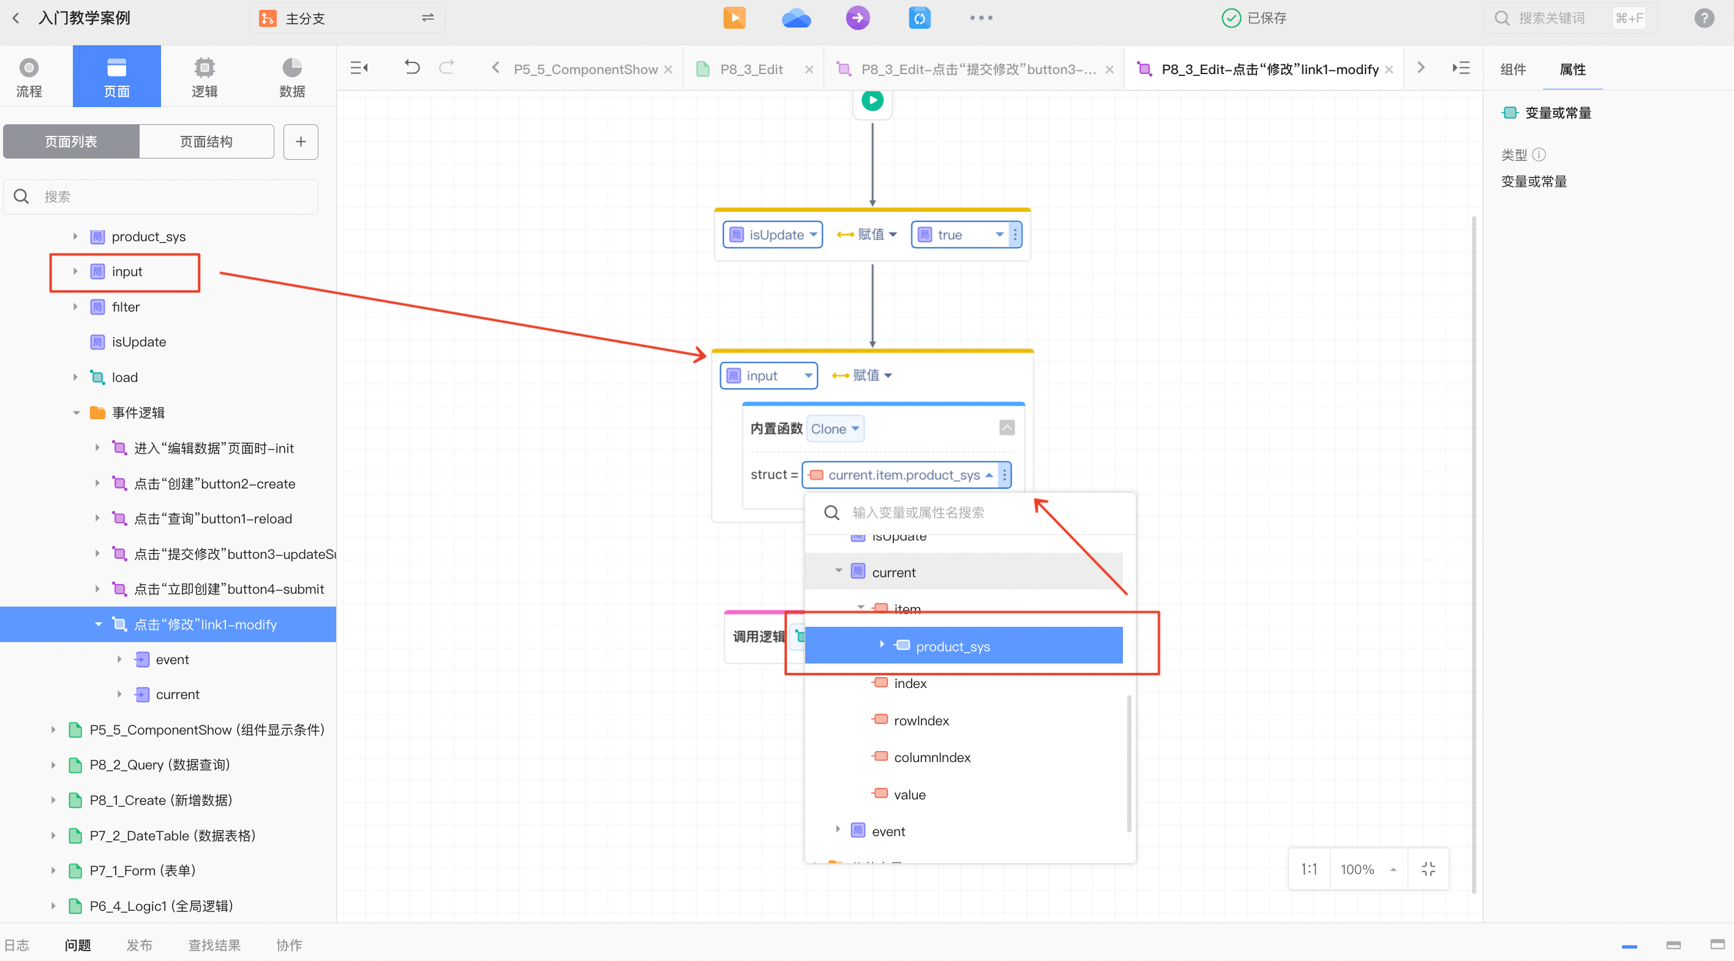Click the purple arrow publish icon
The image size is (1734, 961).
pyautogui.click(x=858, y=18)
